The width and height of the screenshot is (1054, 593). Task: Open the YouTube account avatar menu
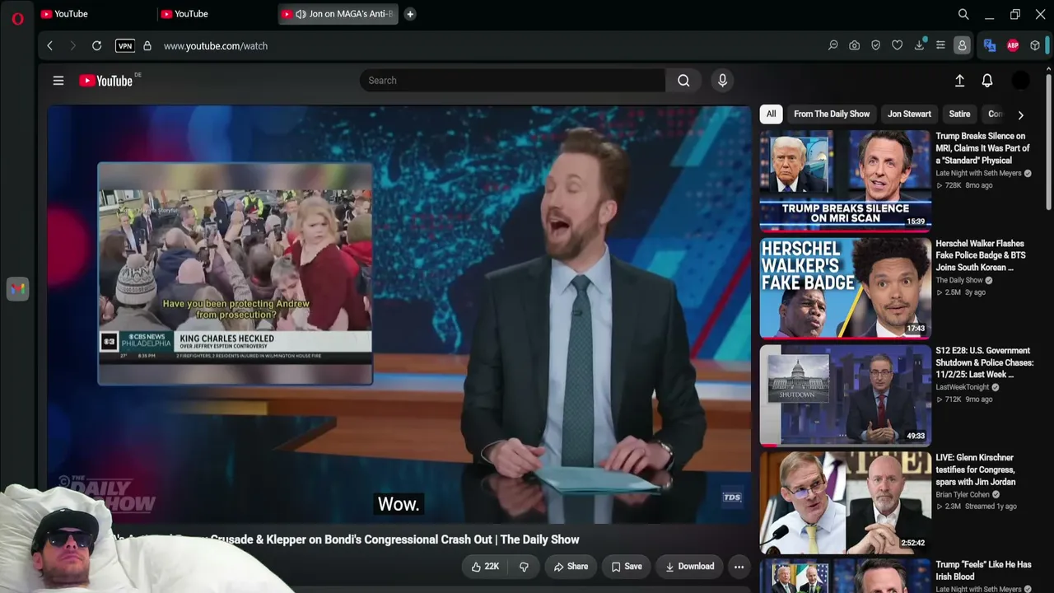(x=1020, y=81)
